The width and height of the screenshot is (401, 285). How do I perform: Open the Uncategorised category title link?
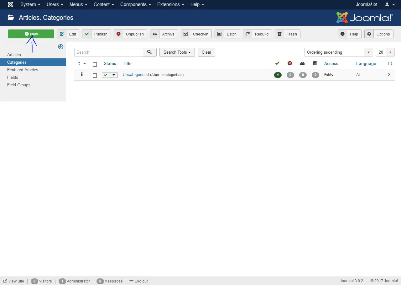[136, 74]
